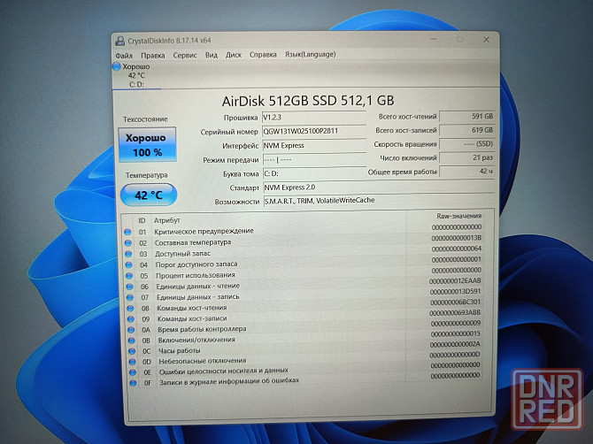Click status dot for Критическое предупреждение row
This screenshot has height=444, width=593.
(127, 232)
